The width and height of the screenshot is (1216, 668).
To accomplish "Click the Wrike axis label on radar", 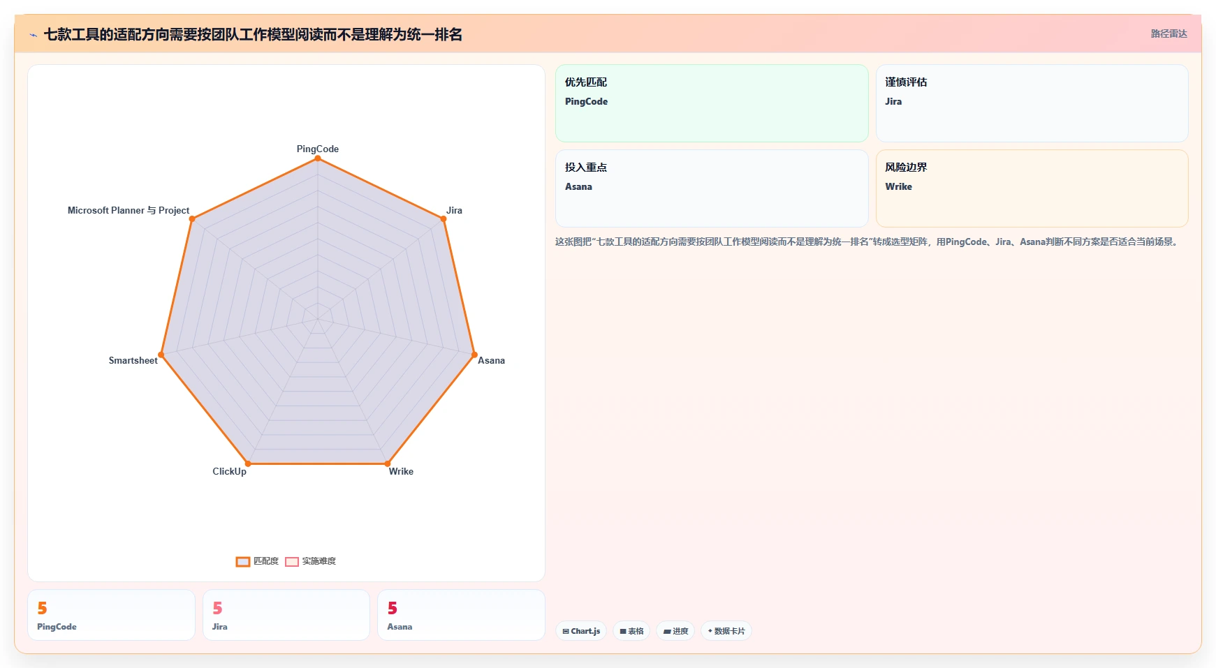I will coord(401,471).
